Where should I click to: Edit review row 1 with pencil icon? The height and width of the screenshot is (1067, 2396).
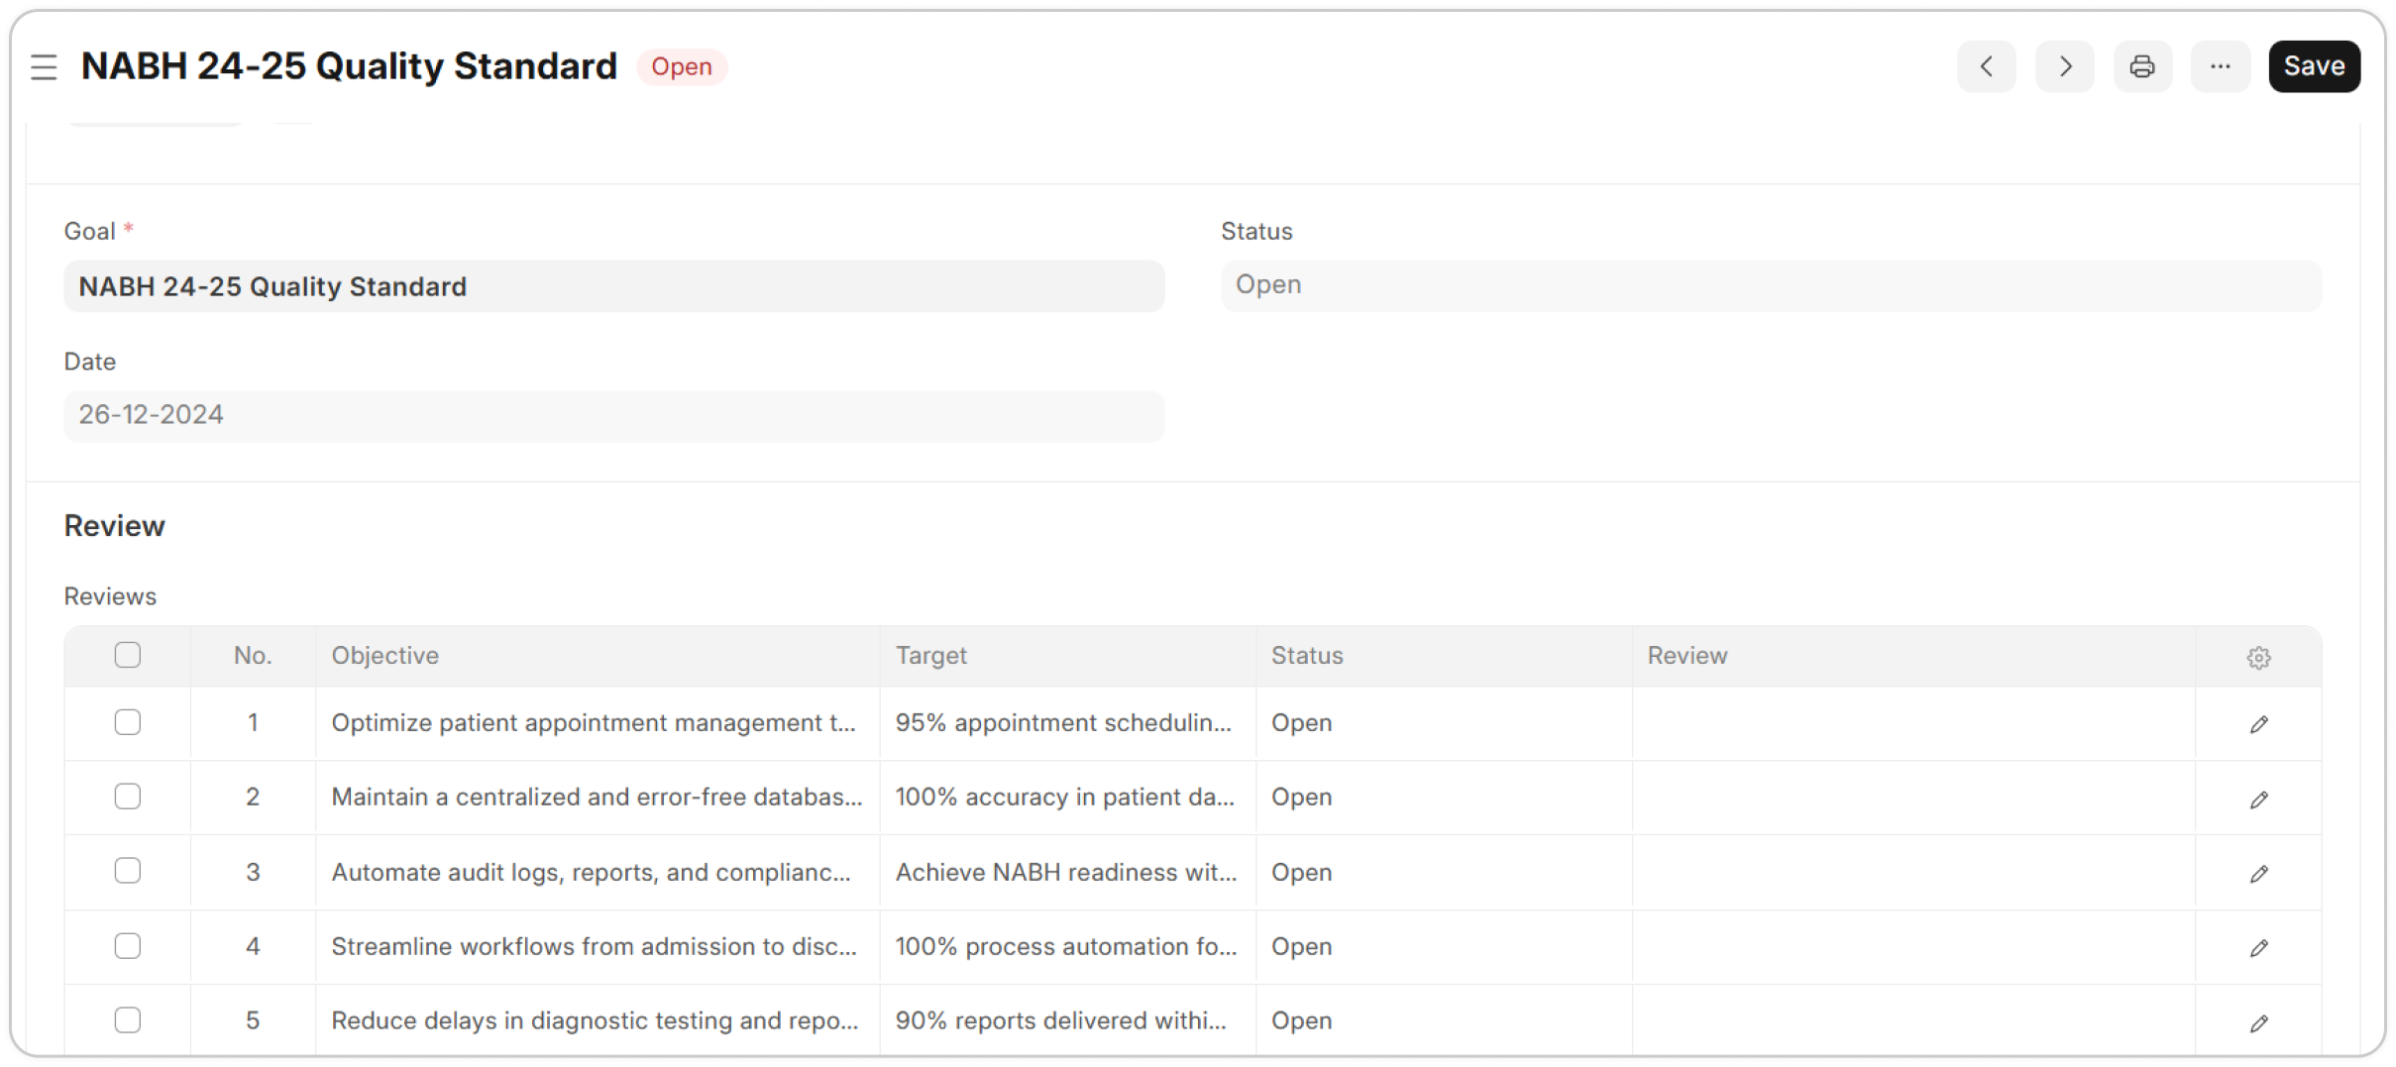coord(2258,724)
